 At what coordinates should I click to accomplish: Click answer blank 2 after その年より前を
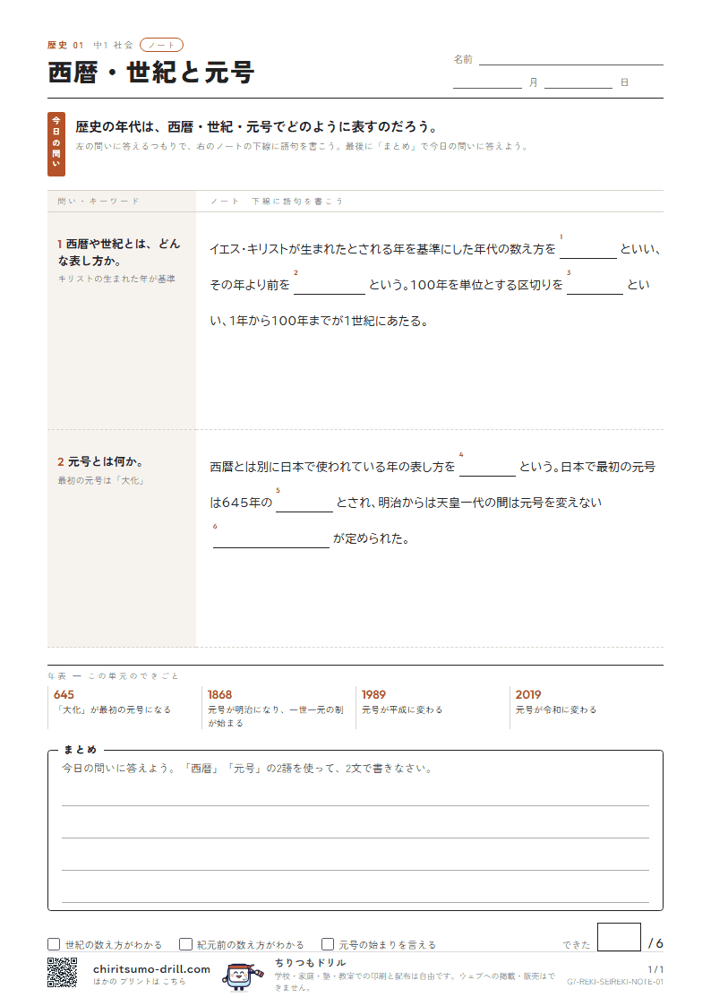click(x=330, y=286)
